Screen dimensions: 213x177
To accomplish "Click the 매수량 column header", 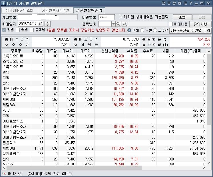I will tap(37, 51).
